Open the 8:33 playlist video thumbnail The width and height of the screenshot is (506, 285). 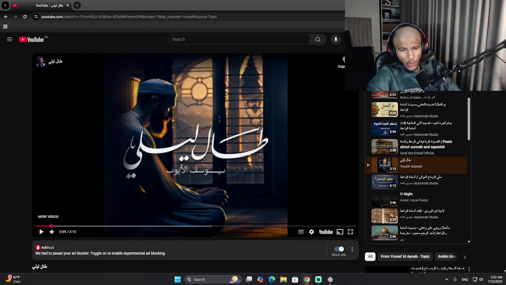(385, 216)
